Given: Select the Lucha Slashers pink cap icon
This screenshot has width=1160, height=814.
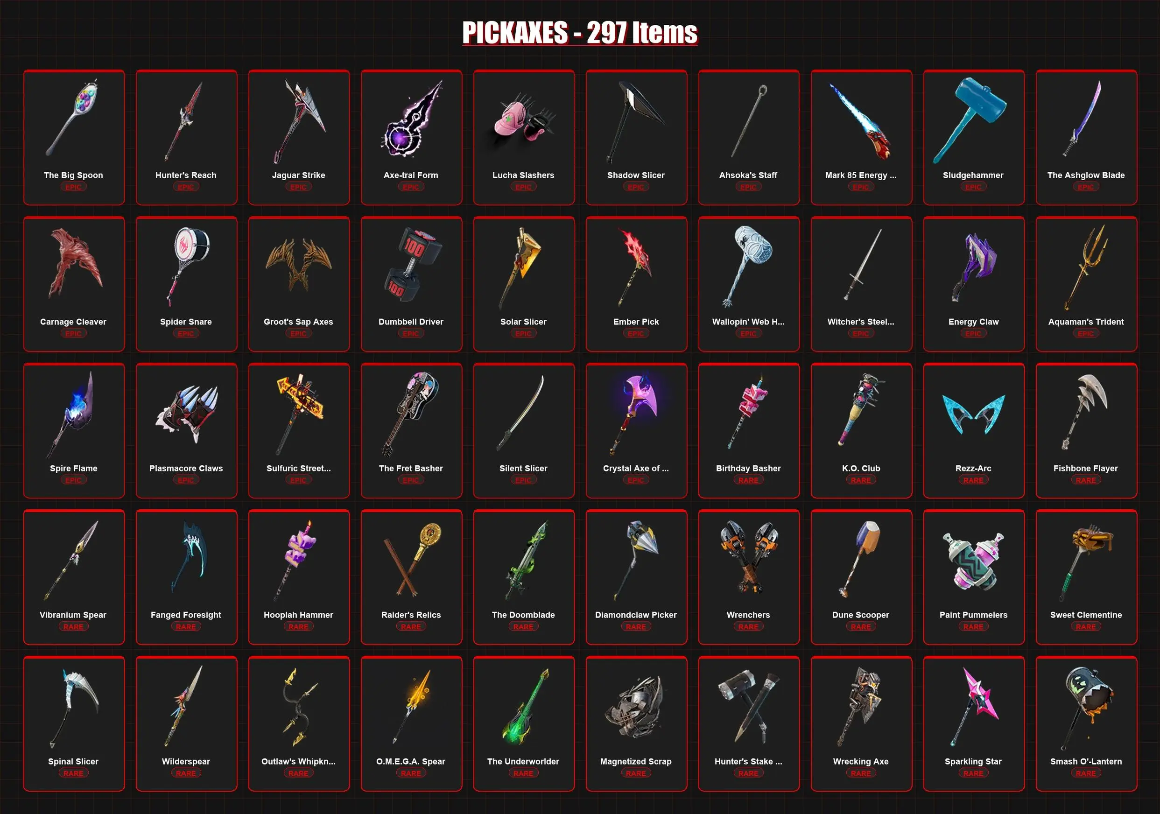Looking at the screenshot, I should point(523,121).
